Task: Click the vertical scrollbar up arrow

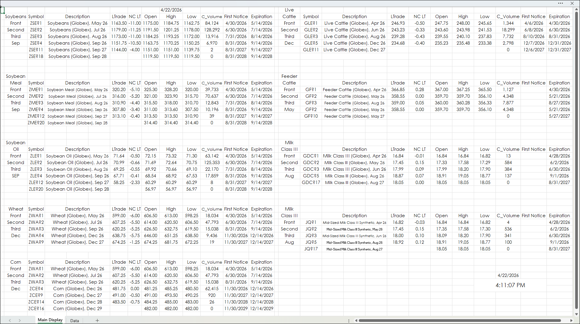Action: [x=576, y=10]
